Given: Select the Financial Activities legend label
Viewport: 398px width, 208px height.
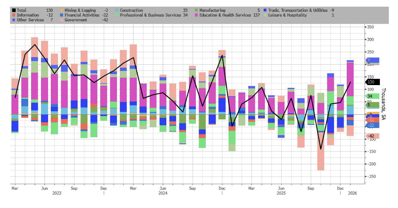Looking at the screenshot, I should point(82,15).
